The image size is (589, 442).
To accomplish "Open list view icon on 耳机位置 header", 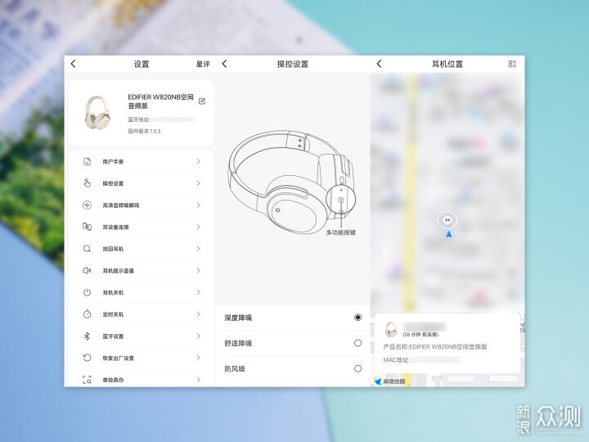I will point(512,64).
